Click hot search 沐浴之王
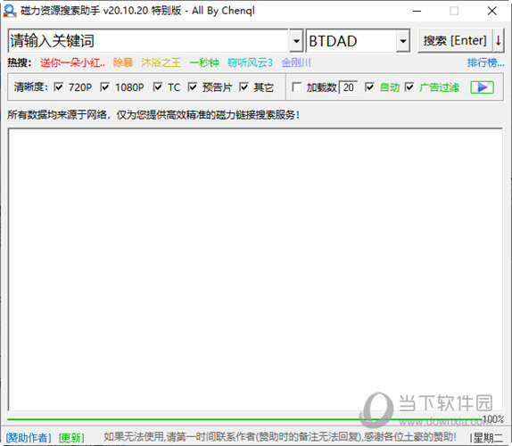 (161, 62)
